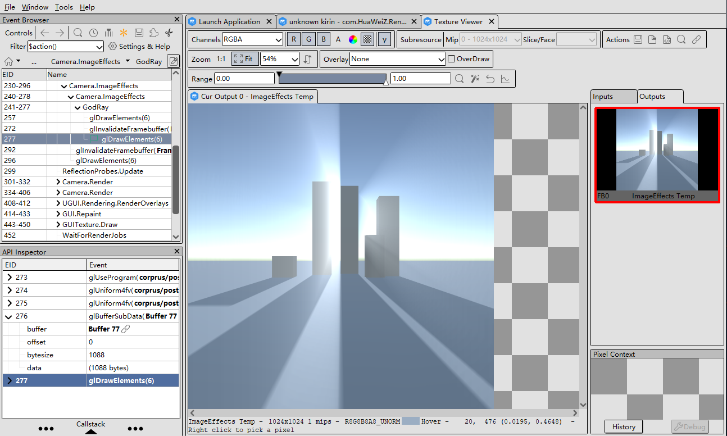Toggle the blue B channel button

[323, 39]
